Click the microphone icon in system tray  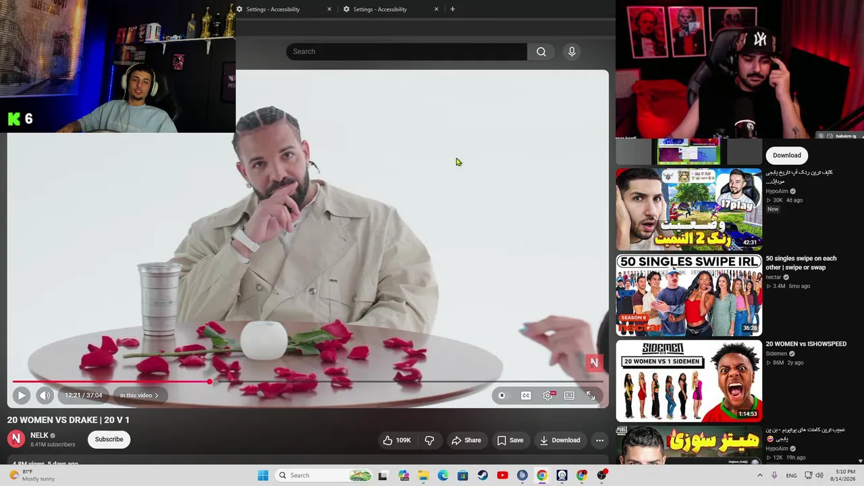pyautogui.click(x=775, y=475)
